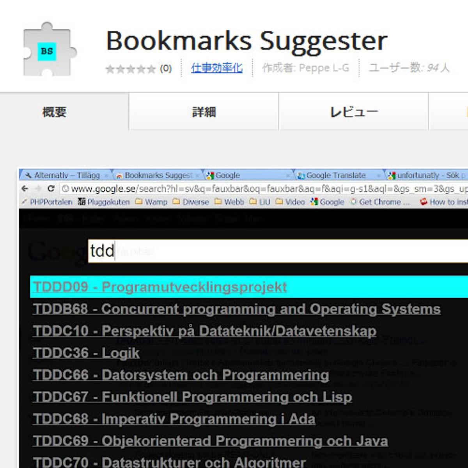Image resolution: width=468 pixels, height=468 pixels.
Task: Open the 詳細 tab
Action: tap(204, 112)
